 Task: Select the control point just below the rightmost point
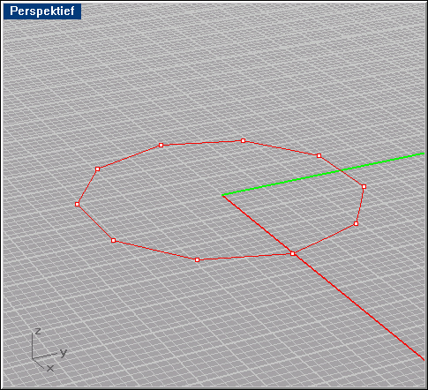click(356, 224)
